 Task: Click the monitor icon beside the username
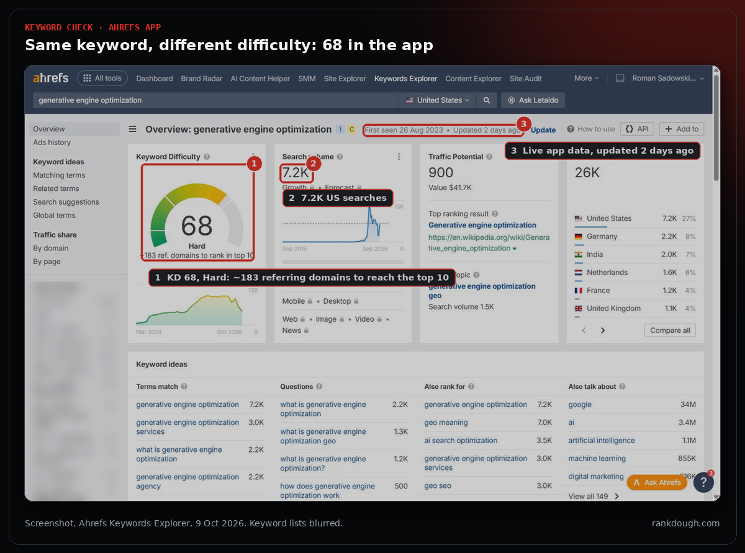[x=620, y=78]
